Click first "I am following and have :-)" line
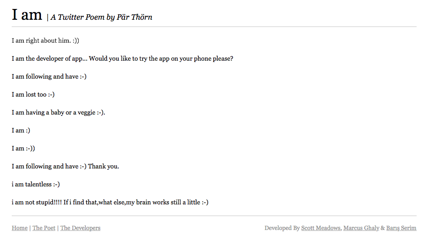This screenshot has height=243, width=431. tap(49, 77)
